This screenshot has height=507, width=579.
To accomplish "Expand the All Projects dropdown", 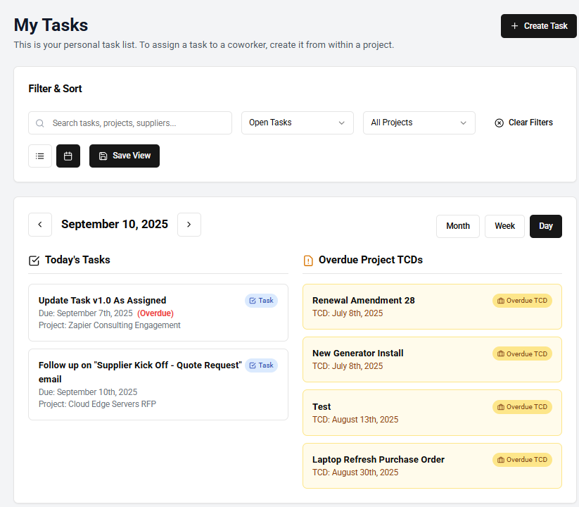I will click(x=419, y=123).
